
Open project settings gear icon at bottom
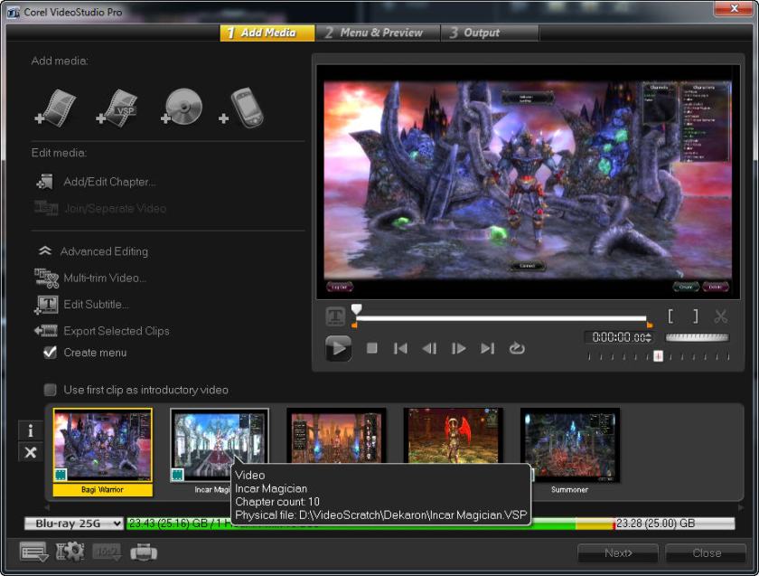tap(69, 552)
